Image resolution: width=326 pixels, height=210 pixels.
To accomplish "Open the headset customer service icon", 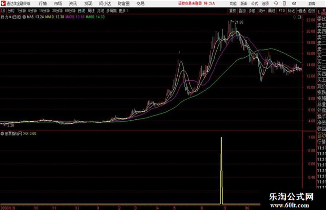I will 276,3.
